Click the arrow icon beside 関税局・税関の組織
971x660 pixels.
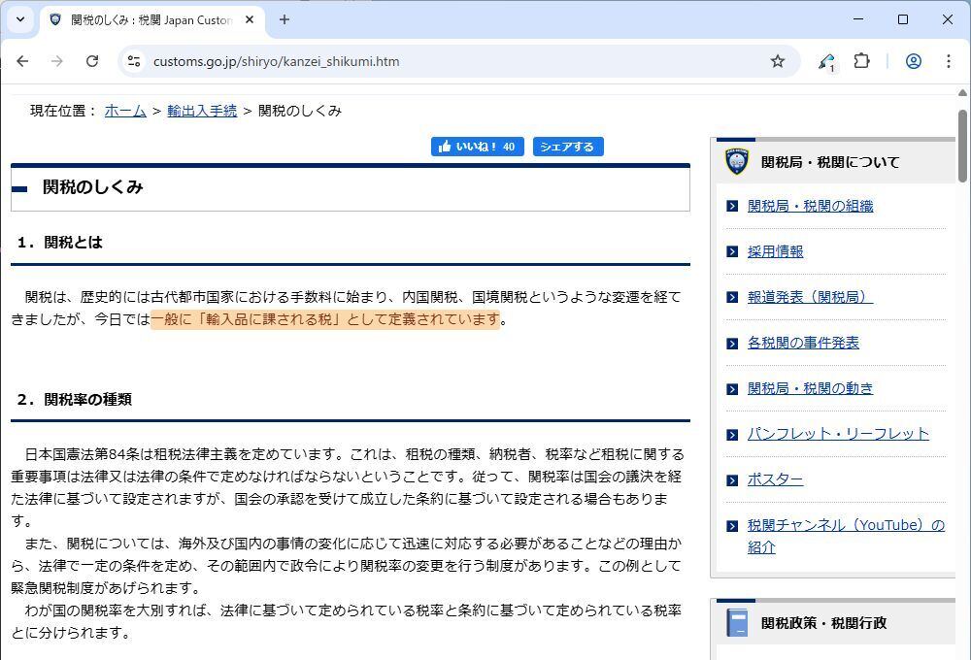(732, 206)
